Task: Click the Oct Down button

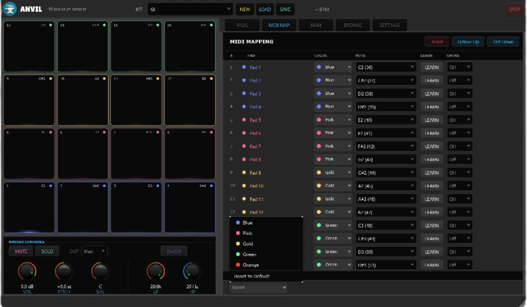Action: tap(503, 42)
